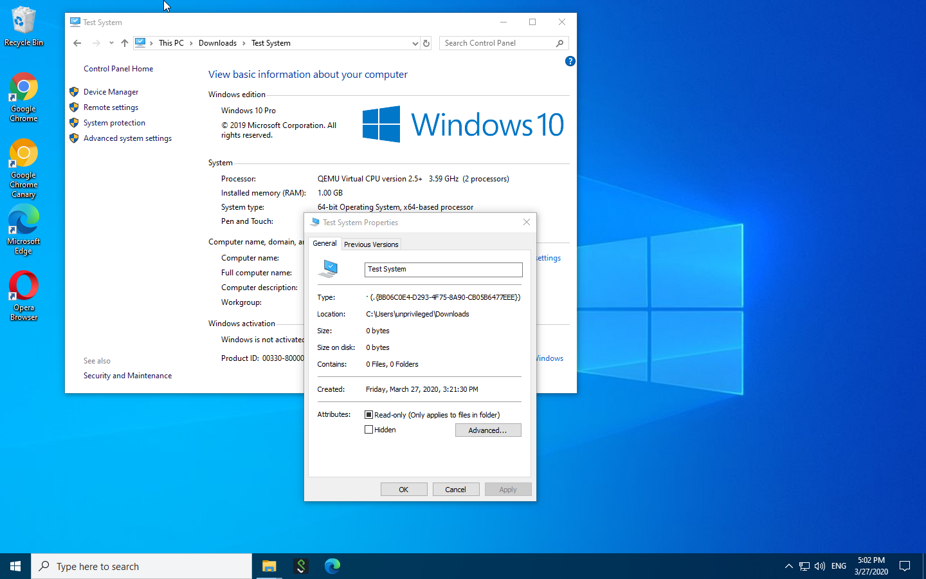The image size is (926, 579).
Task: Open Microsoft Edge from taskbar
Action: [332, 566]
